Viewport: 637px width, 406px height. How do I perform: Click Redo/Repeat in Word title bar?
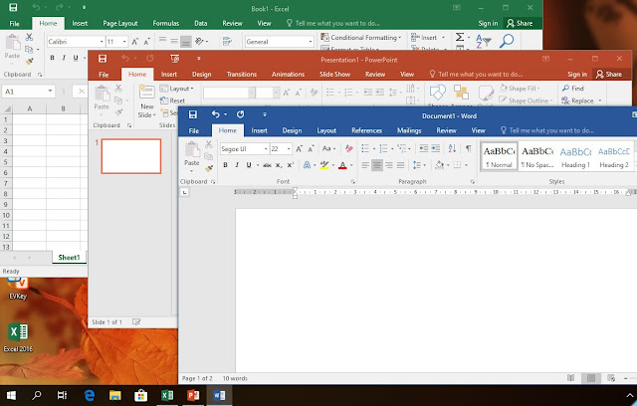(x=241, y=114)
